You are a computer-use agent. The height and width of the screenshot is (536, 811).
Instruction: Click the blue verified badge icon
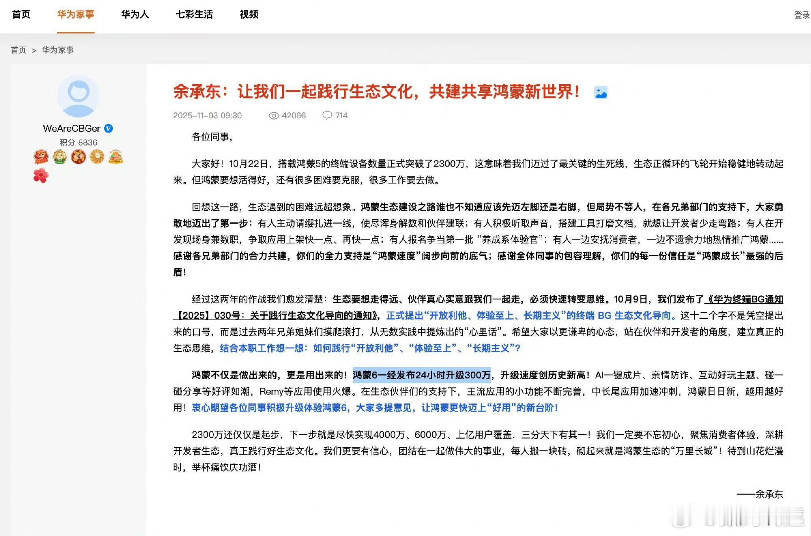pyautogui.click(x=108, y=128)
